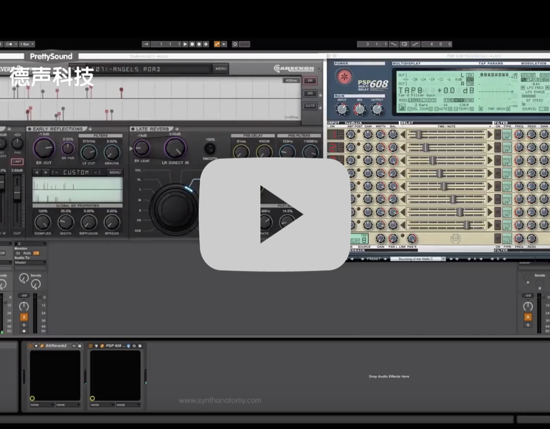Toggle the follow arrow button in transport
The height and width of the screenshot is (429, 550).
click(x=146, y=44)
